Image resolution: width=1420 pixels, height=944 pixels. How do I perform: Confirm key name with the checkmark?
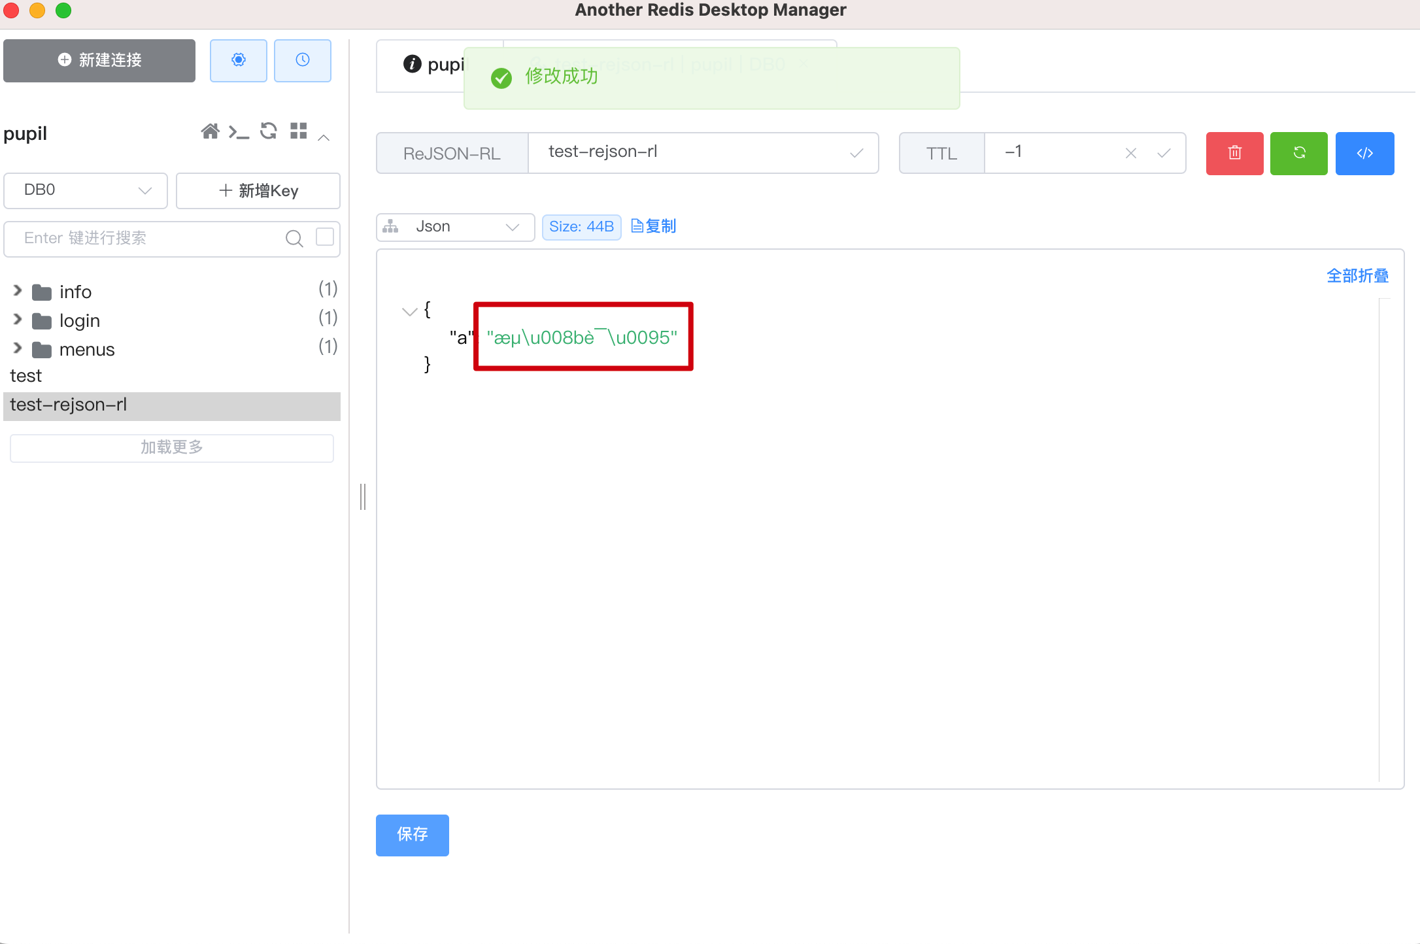(857, 153)
